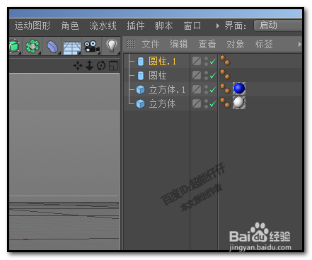312x260 pixels.
Task: Open the 运动图形 menu
Action: tap(33, 26)
